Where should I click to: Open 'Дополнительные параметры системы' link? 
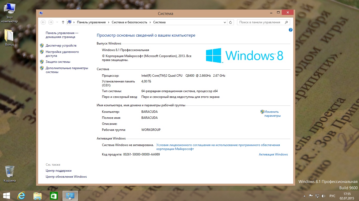pyautogui.click(x=67, y=70)
